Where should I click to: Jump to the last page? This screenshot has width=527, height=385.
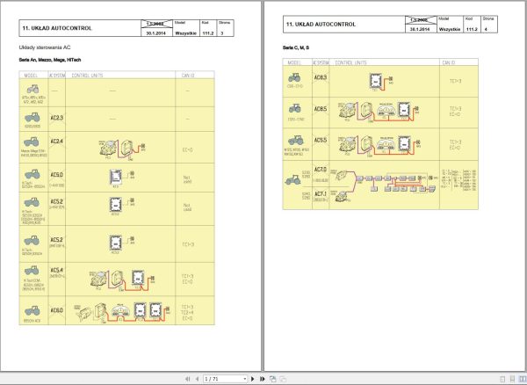pyautogui.click(x=262, y=379)
